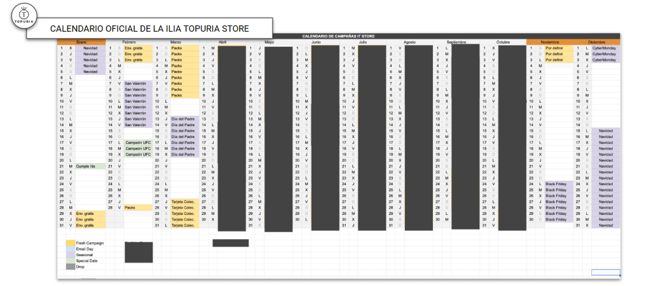Click the first Día del Padre cell
Viewport: 651px width, 286px height.
pos(184,119)
